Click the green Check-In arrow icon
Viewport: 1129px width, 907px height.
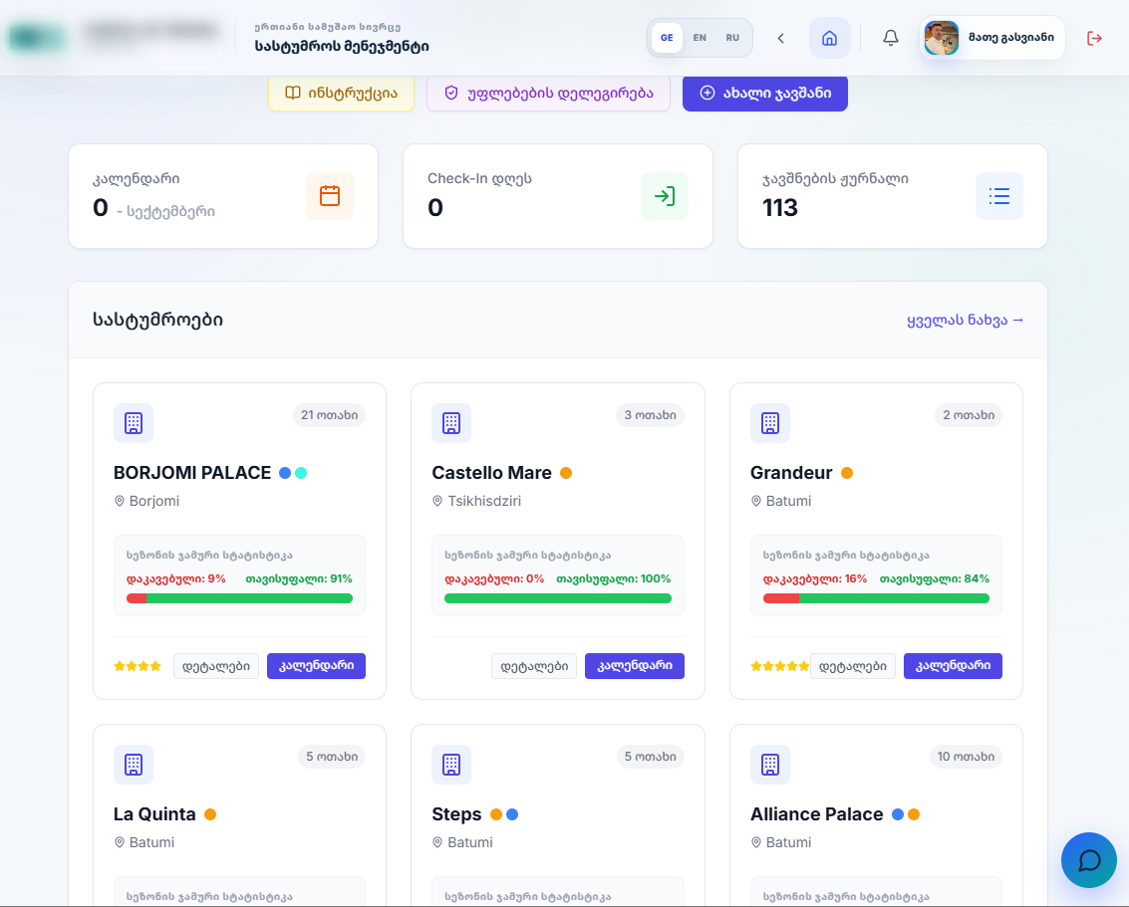pyautogui.click(x=665, y=196)
